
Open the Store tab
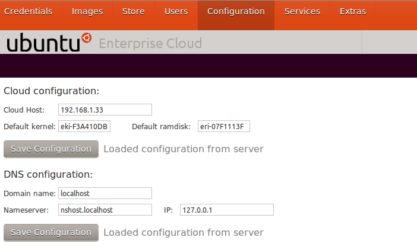coord(134,11)
